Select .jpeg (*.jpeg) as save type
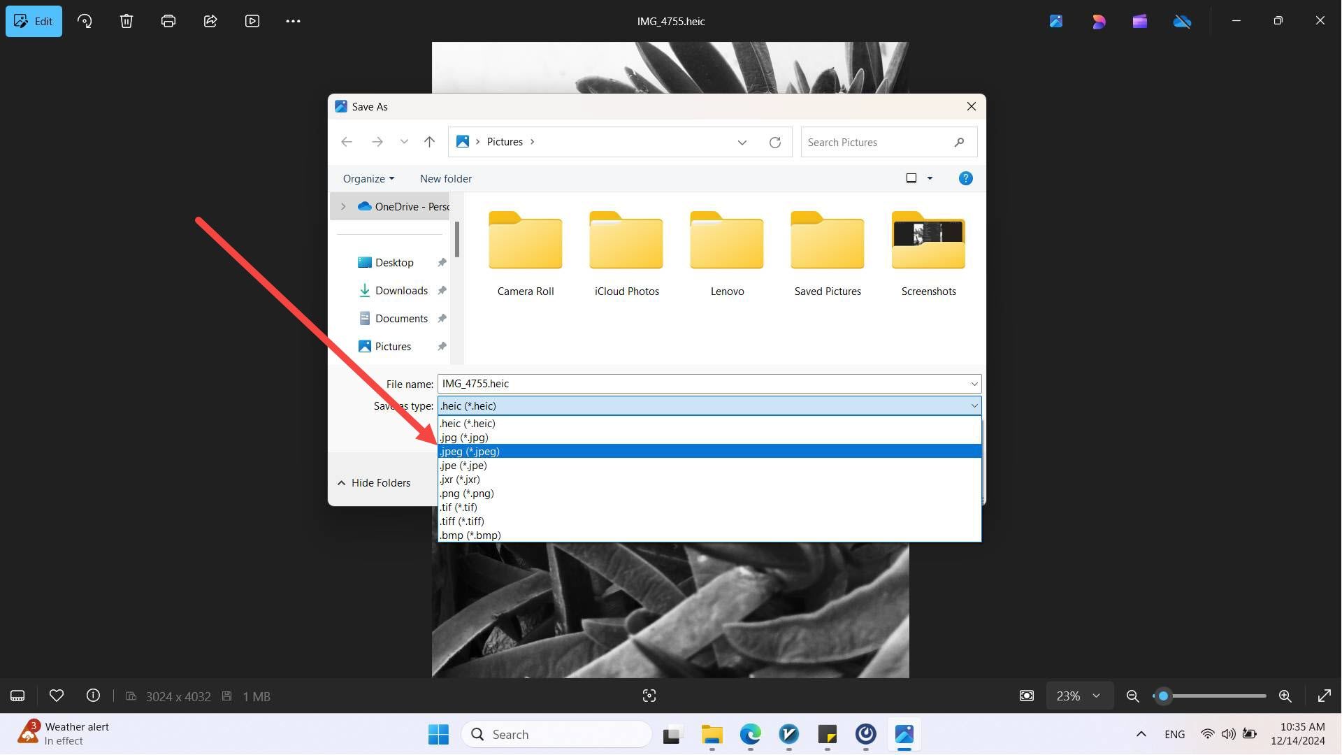This screenshot has height=755, width=1342. pyautogui.click(x=708, y=451)
